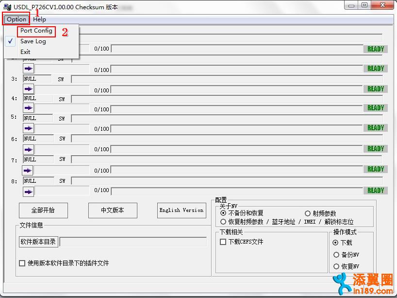Click the 软件版本目录 path field
The width and height of the screenshot is (397, 298).
[133, 242]
